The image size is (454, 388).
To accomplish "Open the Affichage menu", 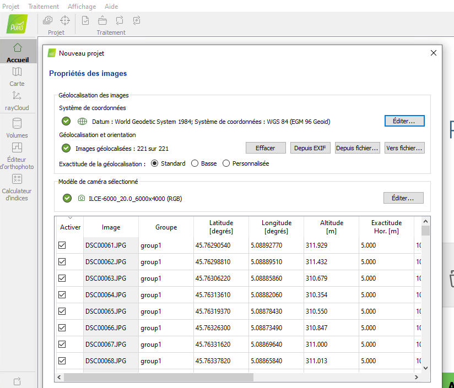I will [x=82, y=6].
